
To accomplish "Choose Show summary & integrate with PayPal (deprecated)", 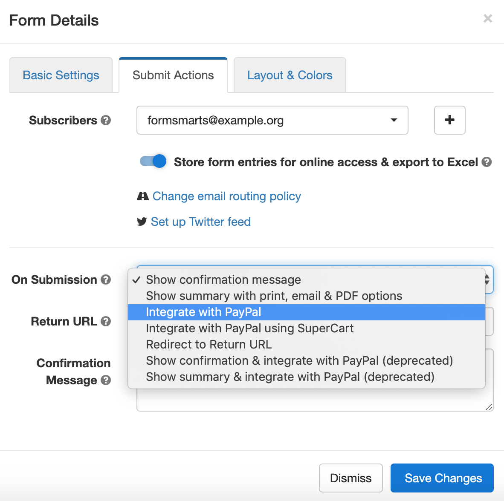I will [306, 377].
